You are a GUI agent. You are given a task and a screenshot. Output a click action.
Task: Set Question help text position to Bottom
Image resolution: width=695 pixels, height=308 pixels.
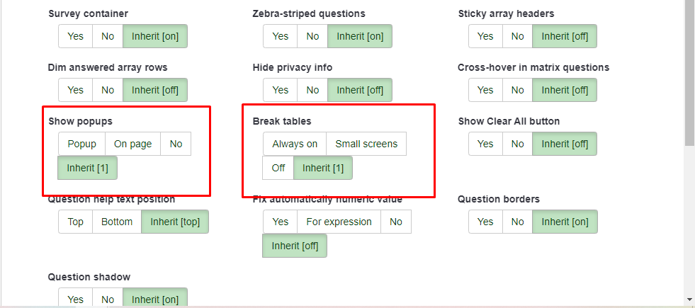pyautogui.click(x=117, y=222)
